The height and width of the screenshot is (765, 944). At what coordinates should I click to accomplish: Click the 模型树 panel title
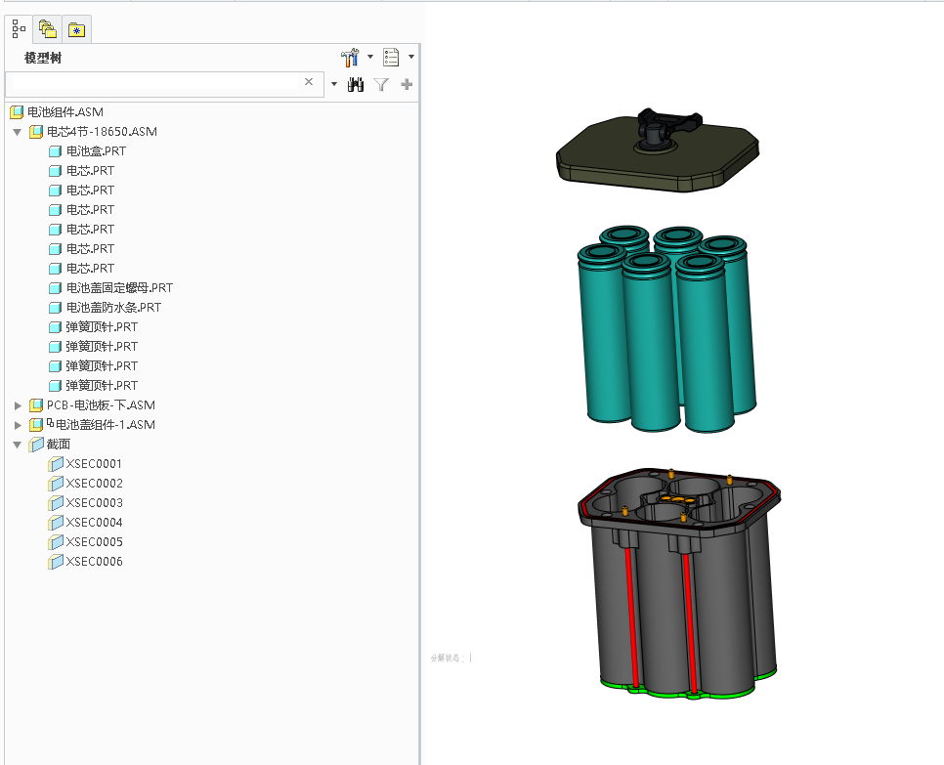43,58
